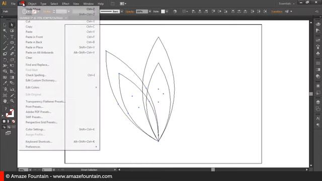Viewport: 322px width, 181px height.
Task: Reset to default fill and stroke
Action: pyautogui.click(x=3, y=116)
